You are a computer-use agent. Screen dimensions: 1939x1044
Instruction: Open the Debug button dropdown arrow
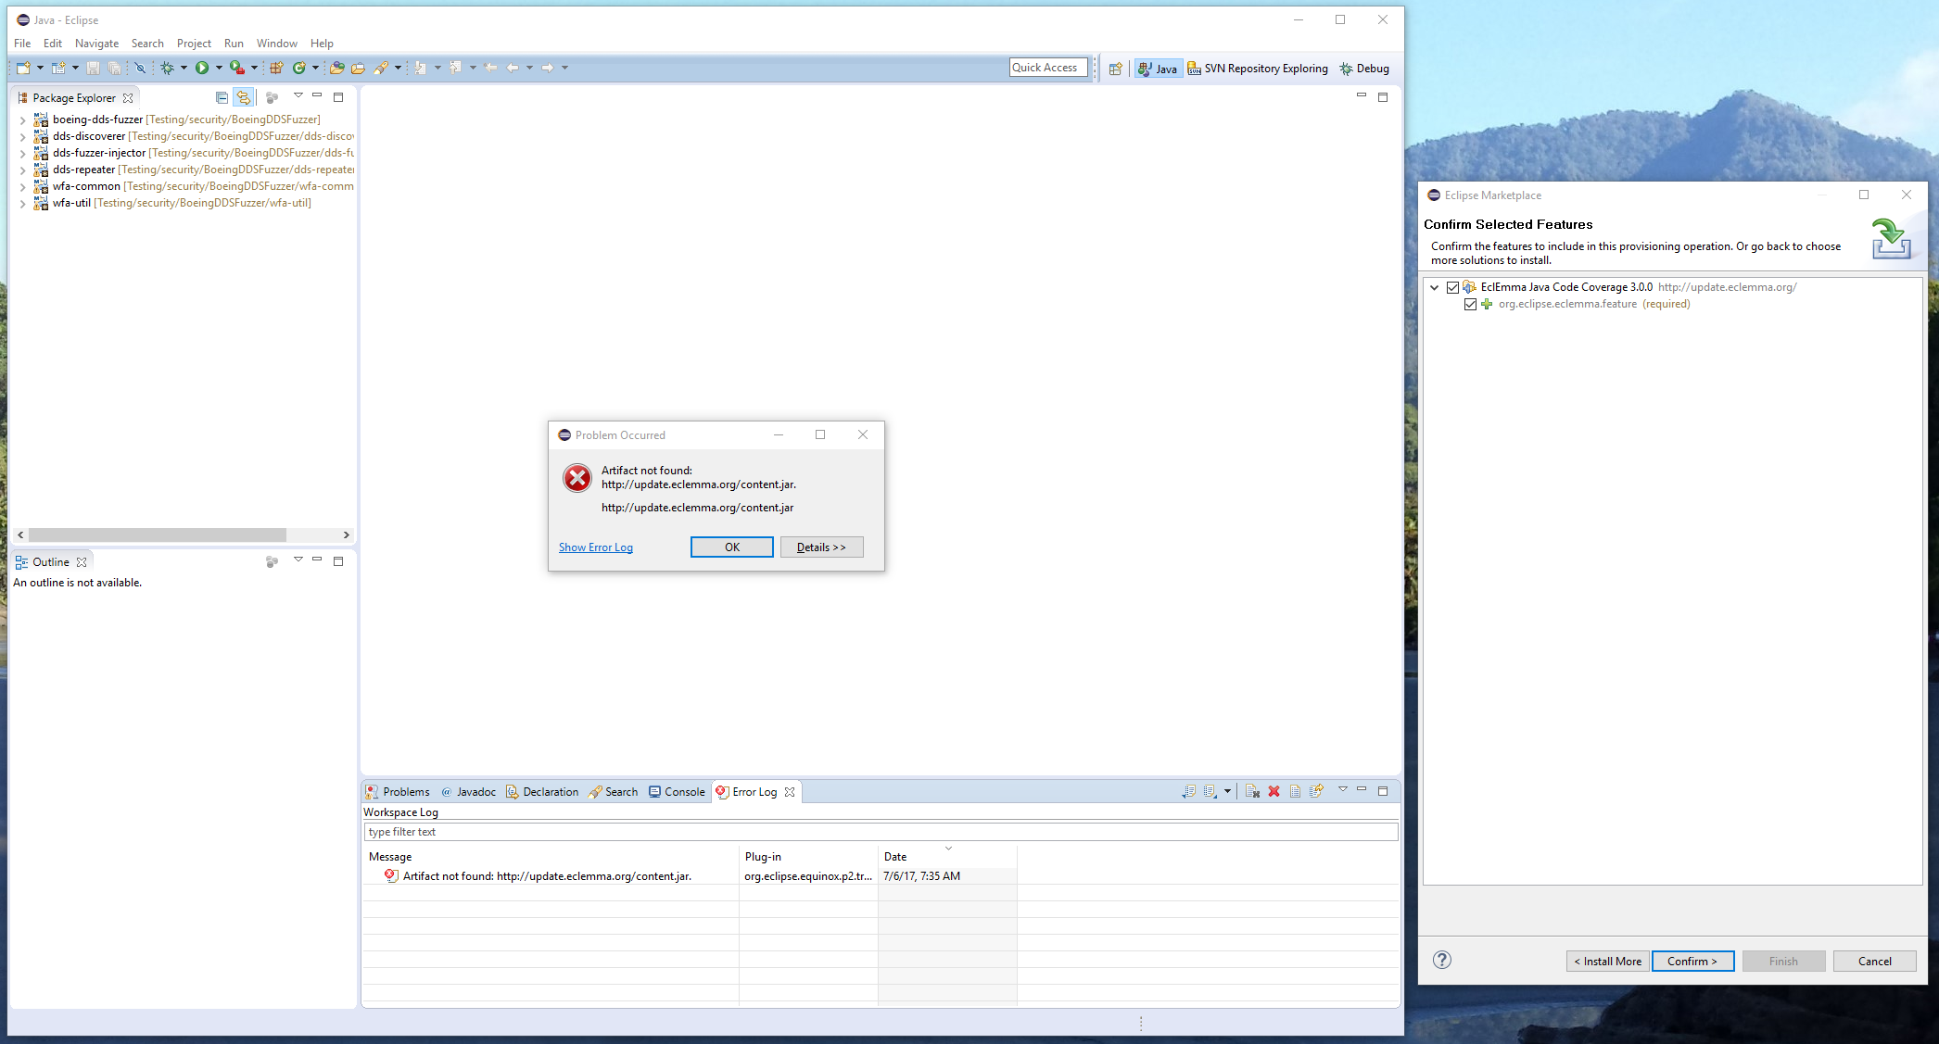click(184, 68)
